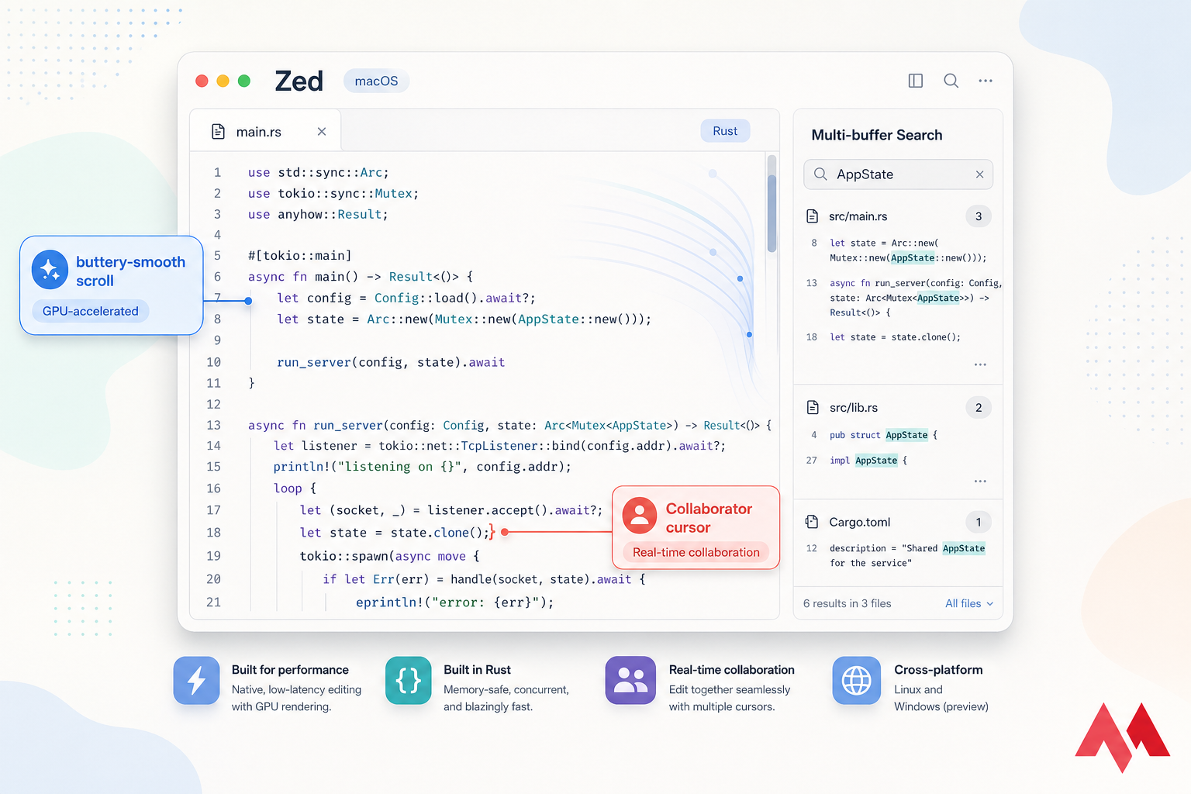Click the macOS platform badge
1191x794 pixels.
tap(376, 81)
